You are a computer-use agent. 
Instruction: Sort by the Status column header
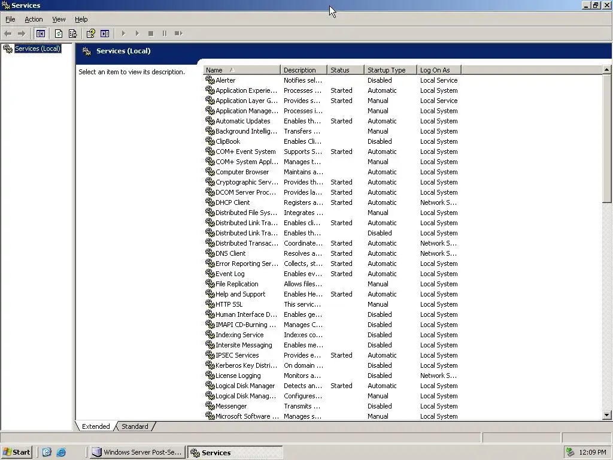(x=345, y=70)
